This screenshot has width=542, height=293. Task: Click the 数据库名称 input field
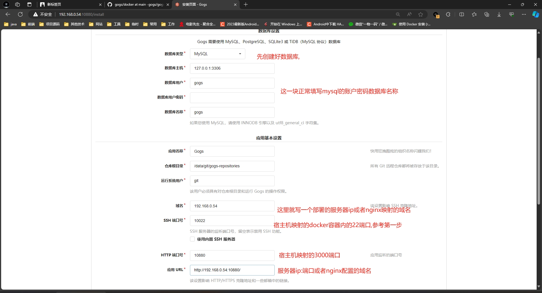232,112
